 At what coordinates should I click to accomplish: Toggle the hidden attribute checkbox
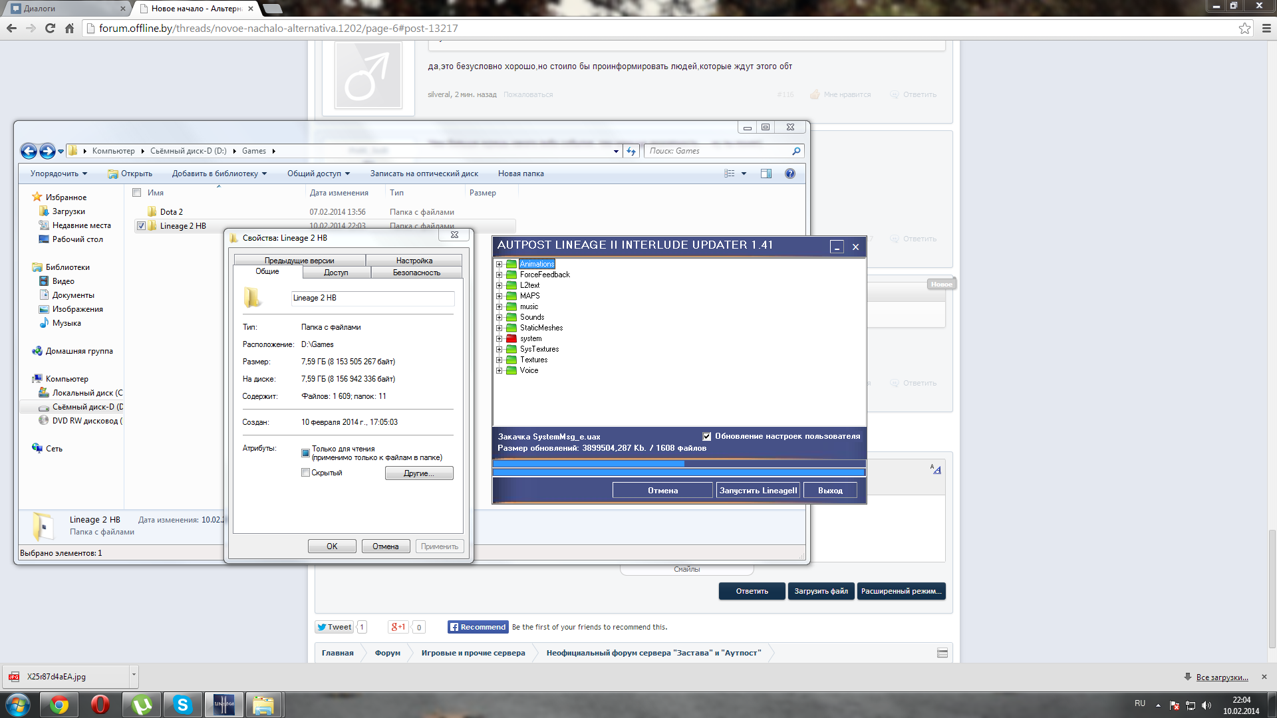tap(305, 473)
